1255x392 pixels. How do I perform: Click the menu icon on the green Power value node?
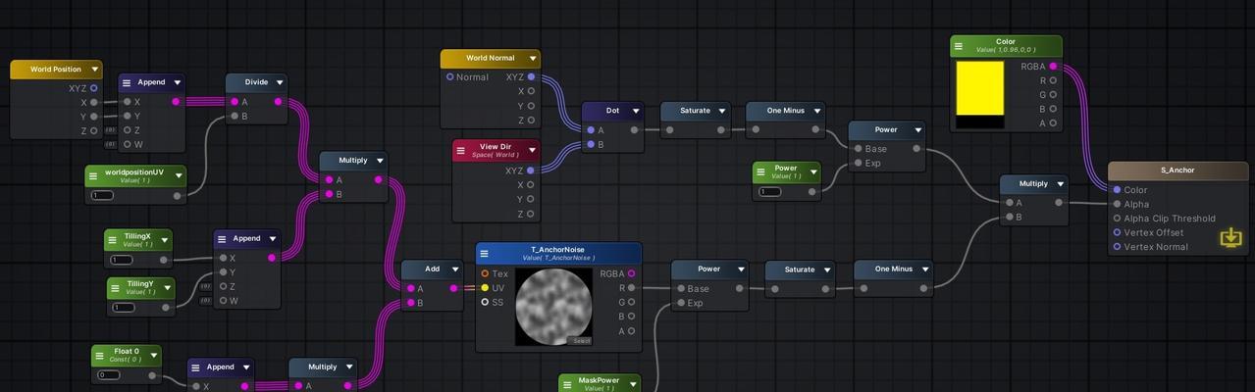click(760, 171)
